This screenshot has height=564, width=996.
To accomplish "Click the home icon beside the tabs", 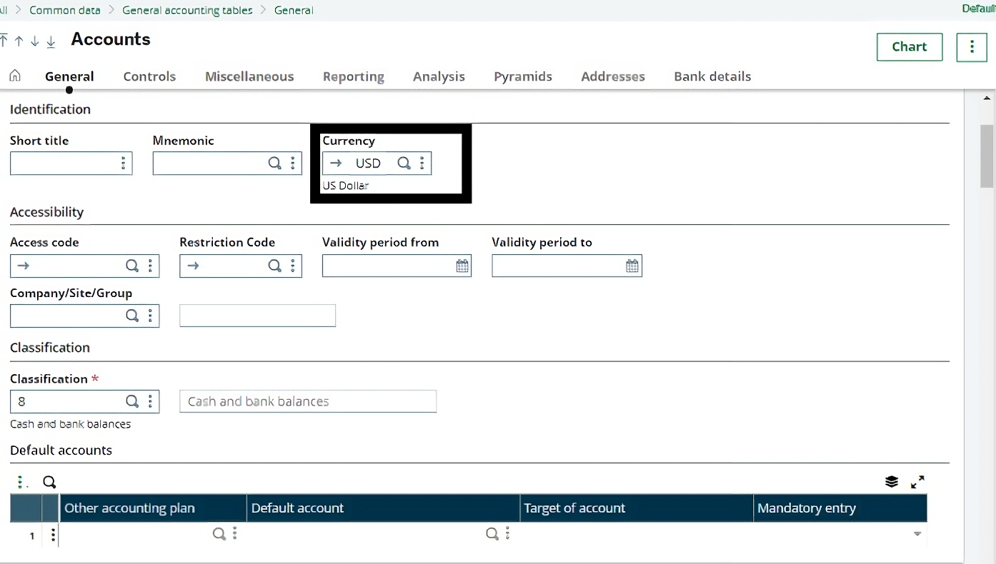I will click(x=14, y=75).
